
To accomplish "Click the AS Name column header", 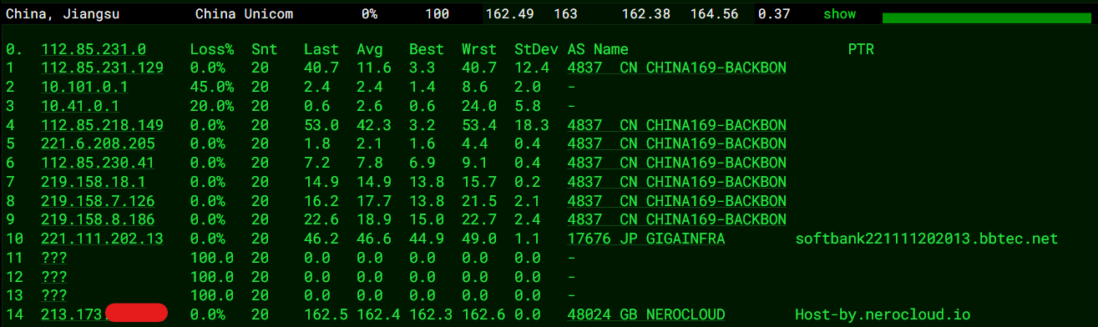I will pyautogui.click(x=598, y=50).
